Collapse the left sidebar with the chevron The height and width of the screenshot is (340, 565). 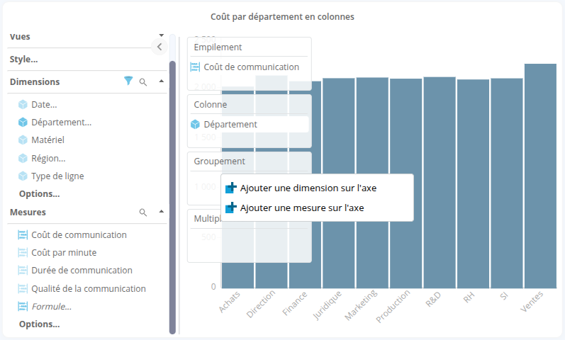160,47
